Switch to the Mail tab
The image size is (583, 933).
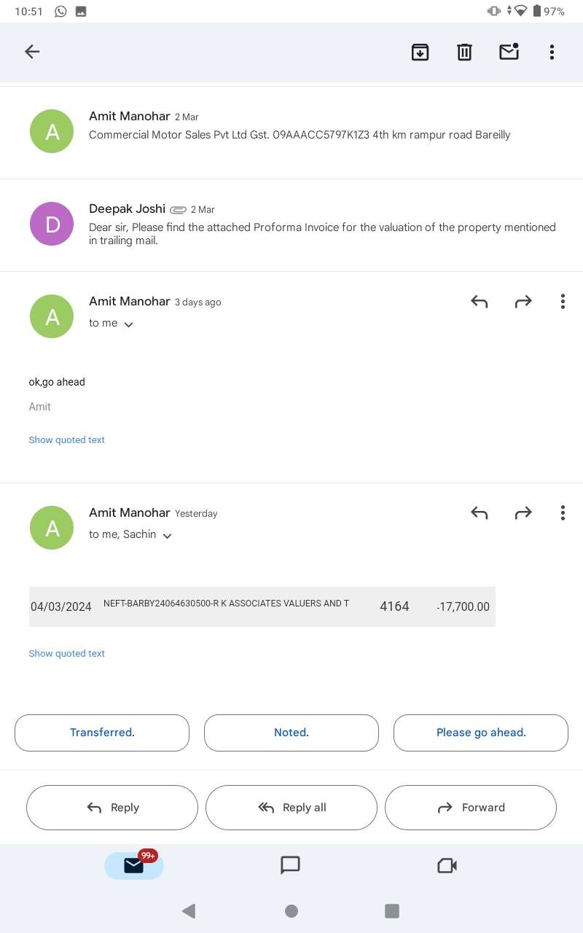pos(134,865)
